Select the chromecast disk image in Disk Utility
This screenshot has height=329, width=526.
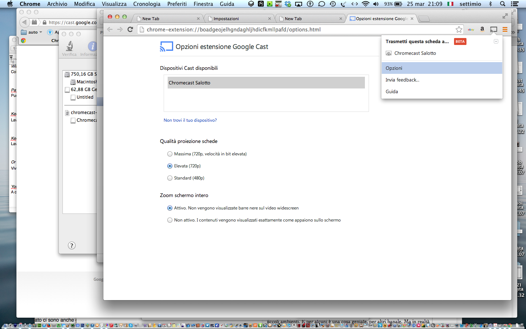point(81,113)
